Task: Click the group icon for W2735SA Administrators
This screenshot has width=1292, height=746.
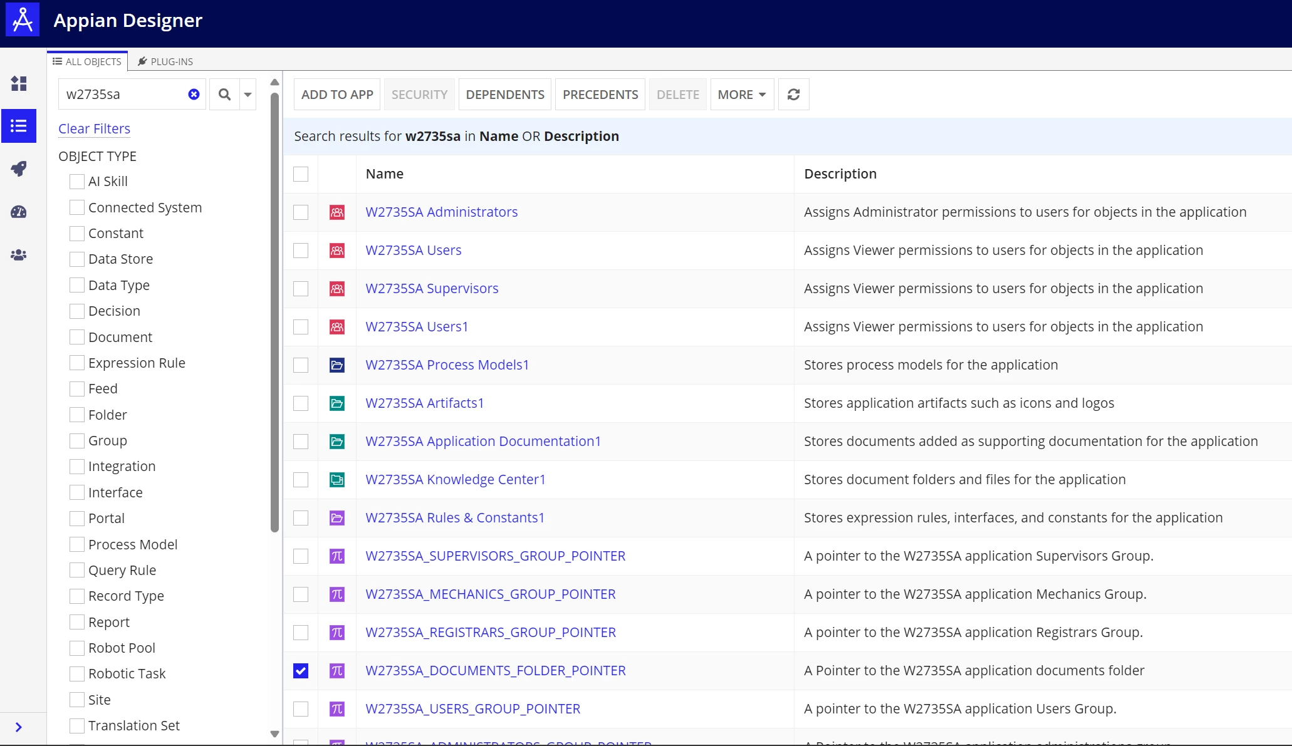Action: tap(337, 212)
